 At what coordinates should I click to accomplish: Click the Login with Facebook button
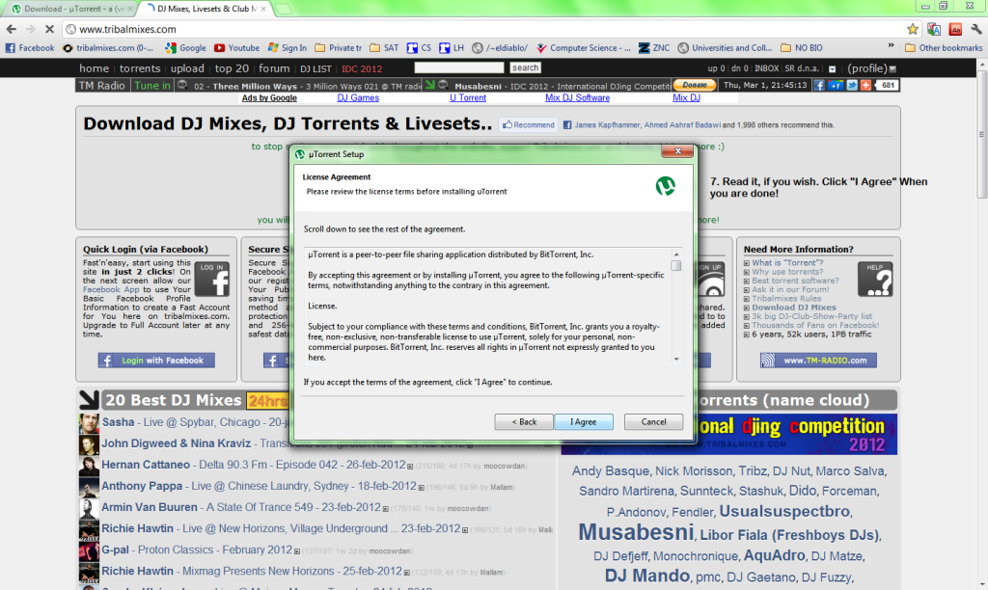pyautogui.click(x=156, y=361)
